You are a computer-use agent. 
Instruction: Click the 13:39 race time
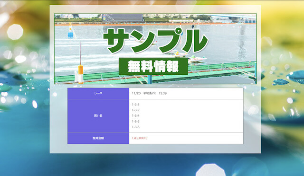click(x=162, y=93)
